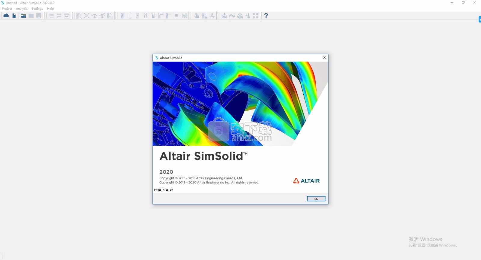The height and width of the screenshot is (260, 481).
Task: Restore down the SimSolid main window
Action: [463, 3]
